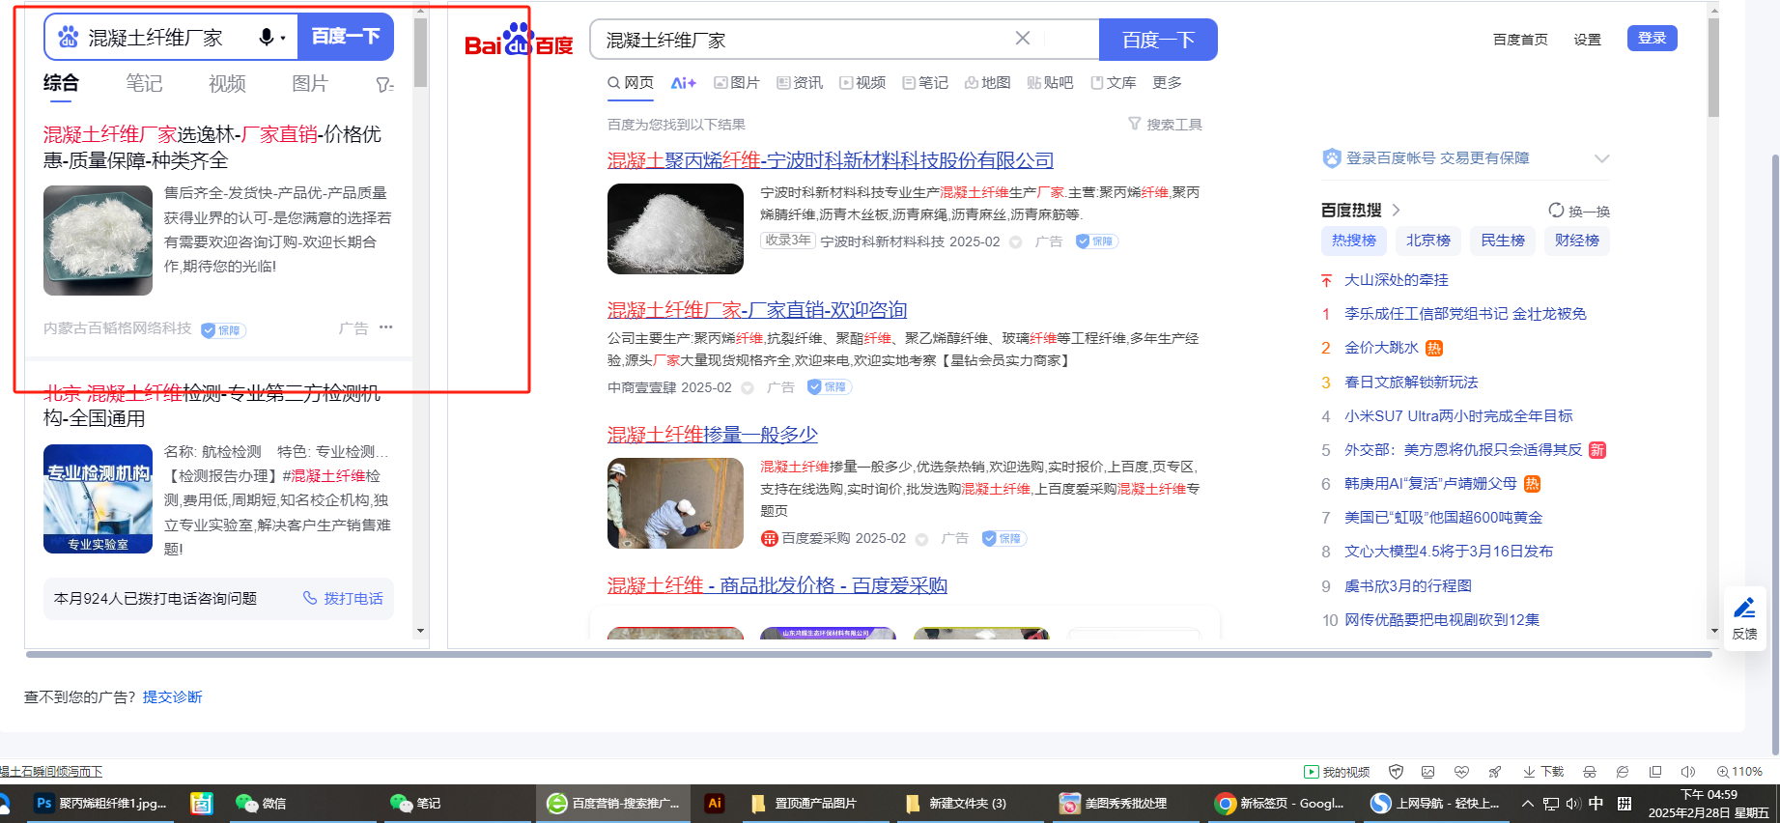The width and height of the screenshot is (1780, 823).
Task: Show hidden tray icons chevron
Action: click(1527, 804)
